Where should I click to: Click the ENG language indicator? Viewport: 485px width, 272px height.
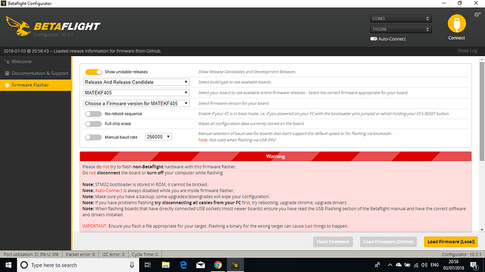pos(434,265)
